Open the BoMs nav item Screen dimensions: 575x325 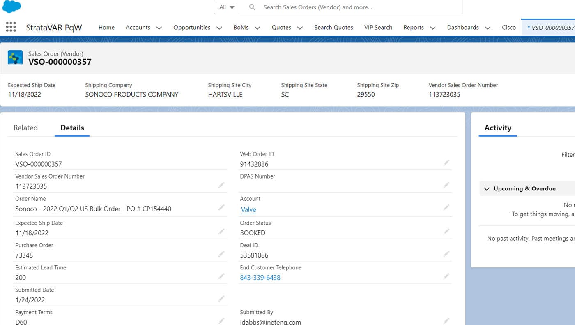(241, 27)
